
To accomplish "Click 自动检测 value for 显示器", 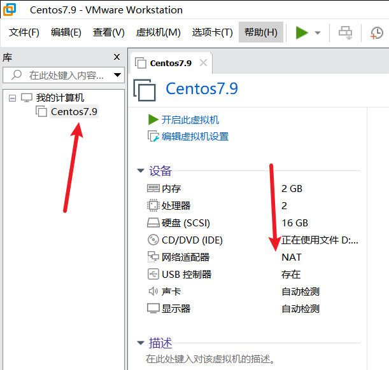I will (x=301, y=309).
